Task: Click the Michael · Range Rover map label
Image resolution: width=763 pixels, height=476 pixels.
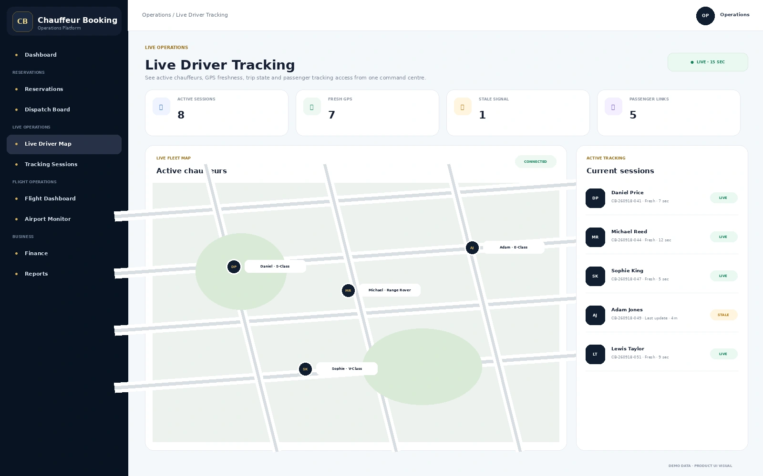Action: (390, 290)
